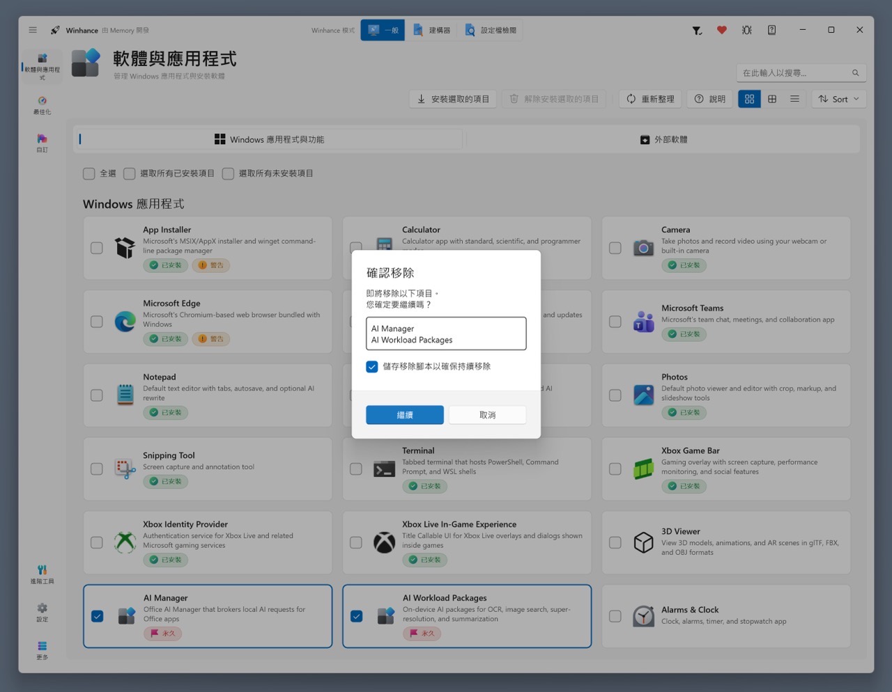
Task: Switch to 一般 mode tab
Action: 383,30
